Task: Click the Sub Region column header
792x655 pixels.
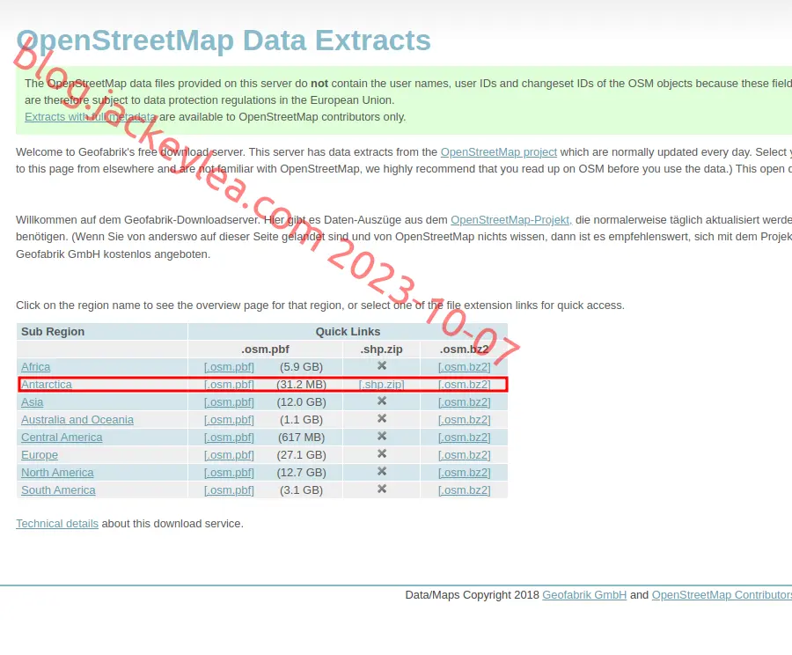Action: point(53,332)
